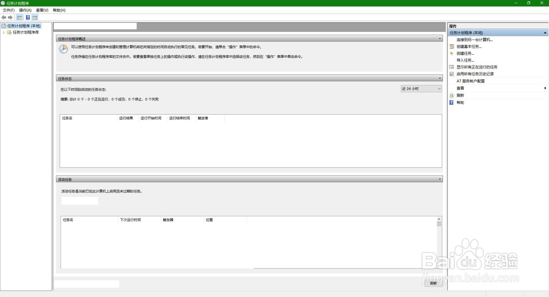
Task: Click active tasks scrollbar up arrow
Action: (439, 219)
